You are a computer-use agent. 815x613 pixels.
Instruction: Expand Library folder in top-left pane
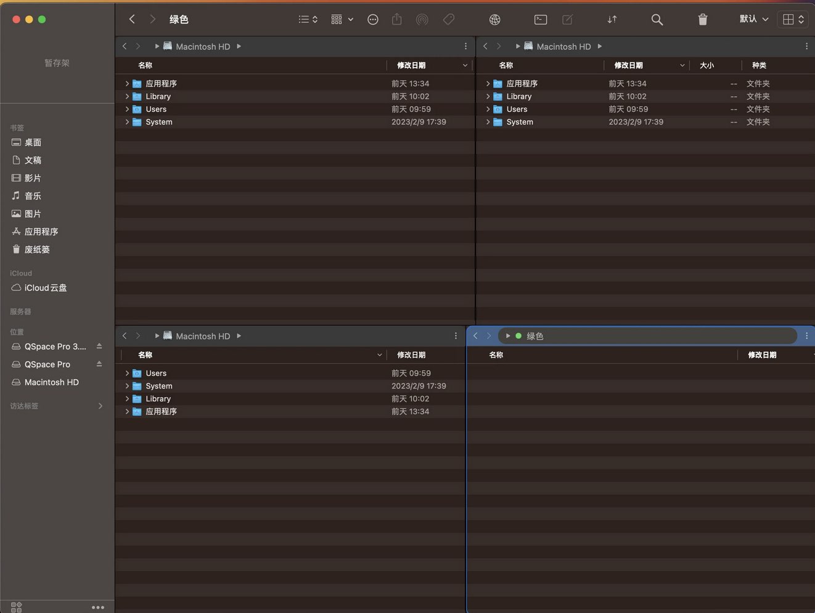(127, 96)
